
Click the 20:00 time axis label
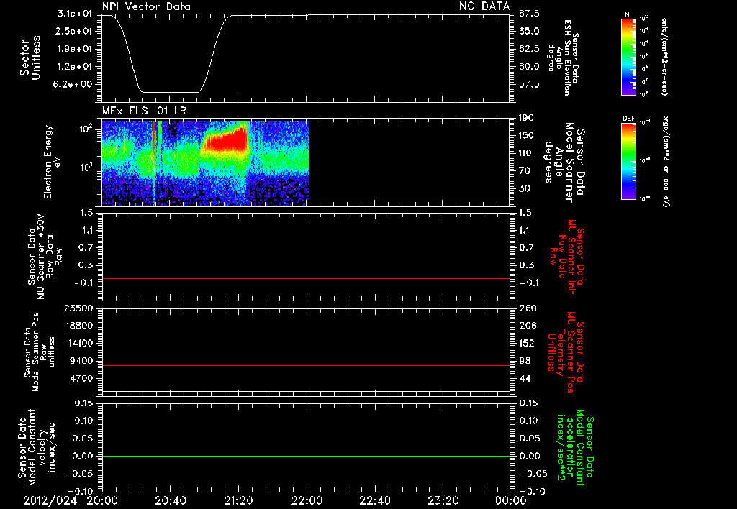pyautogui.click(x=102, y=500)
